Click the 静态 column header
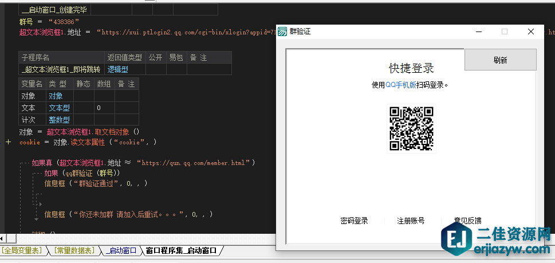The height and width of the screenshot is (263, 555). pyautogui.click(x=84, y=84)
